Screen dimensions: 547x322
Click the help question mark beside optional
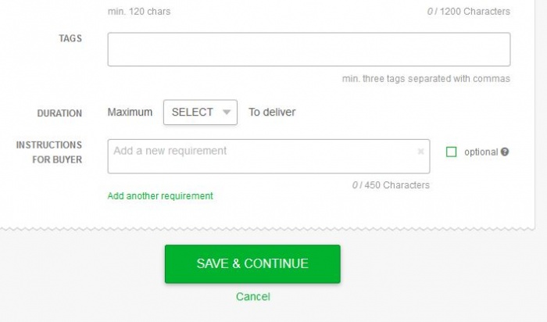(x=505, y=152)
